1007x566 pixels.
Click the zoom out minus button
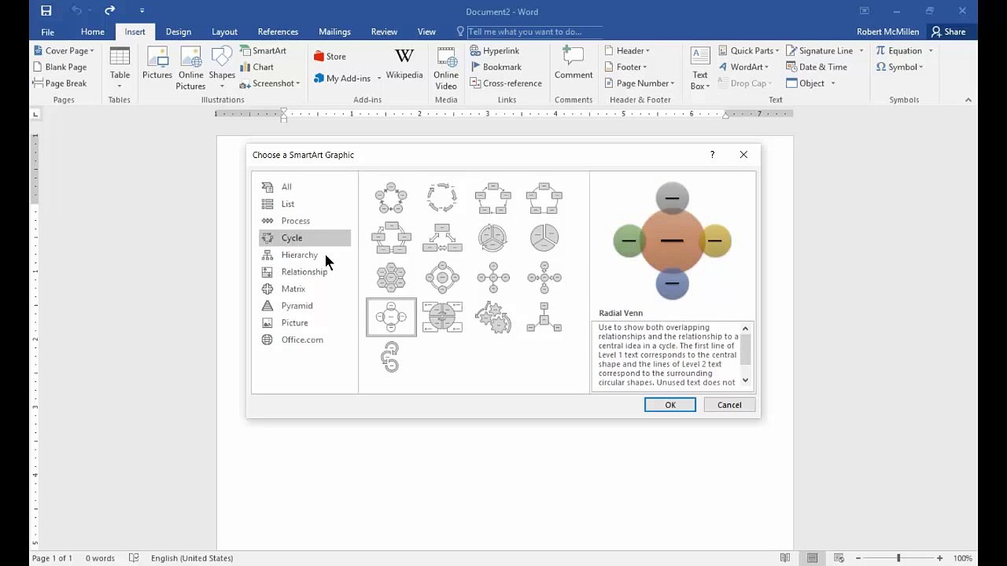[858, 558]
